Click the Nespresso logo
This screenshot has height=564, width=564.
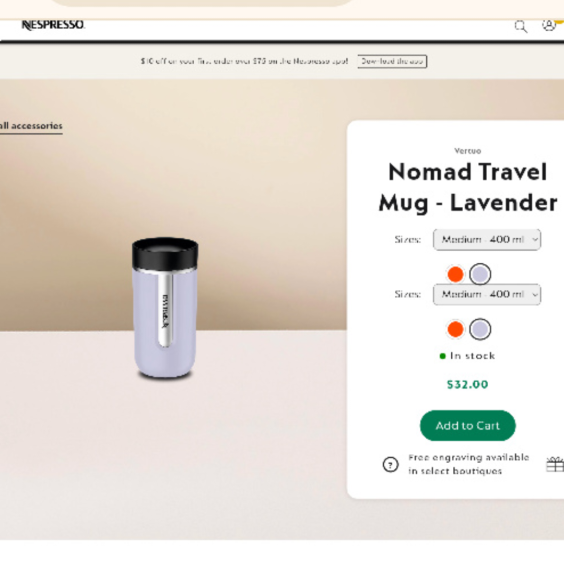[x=53, y=25]
